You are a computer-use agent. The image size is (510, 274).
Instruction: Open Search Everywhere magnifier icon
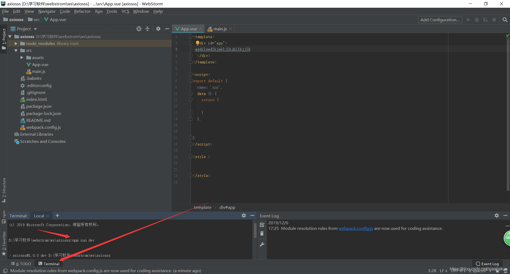click(x=505, y=20)
